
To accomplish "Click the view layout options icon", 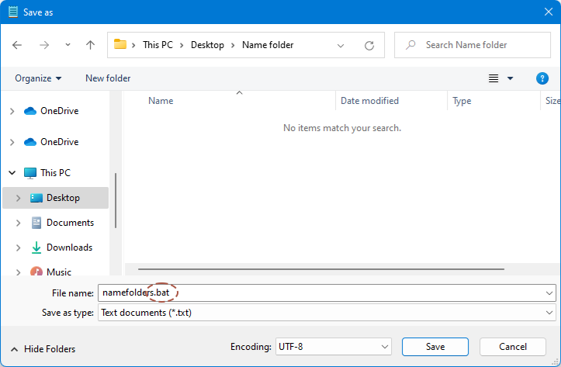I will (493, 78).
